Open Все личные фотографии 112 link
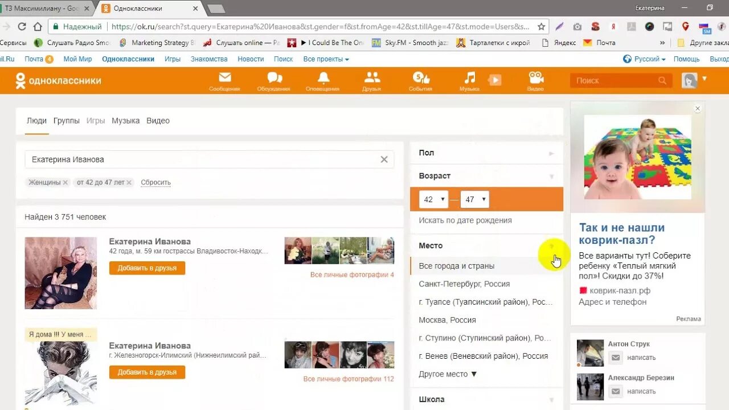 pyautogui.click(x=349, y=379)
